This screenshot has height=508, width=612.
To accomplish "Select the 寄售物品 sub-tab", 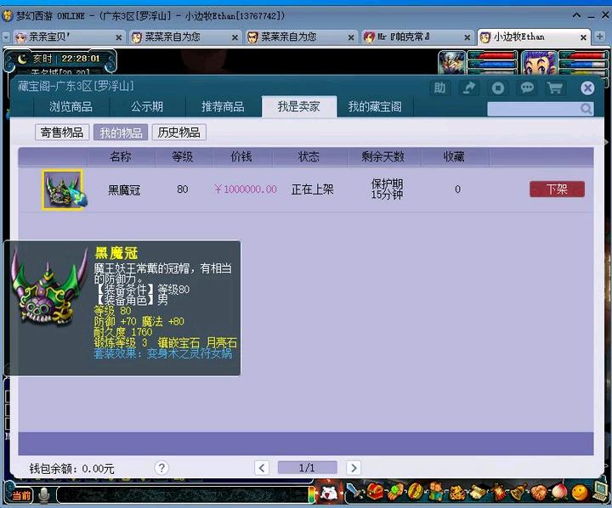I will 62,133.
